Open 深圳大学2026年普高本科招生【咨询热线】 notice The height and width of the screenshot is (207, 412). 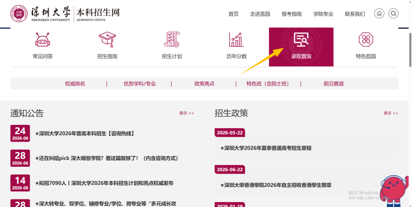(x=85, y=133)
